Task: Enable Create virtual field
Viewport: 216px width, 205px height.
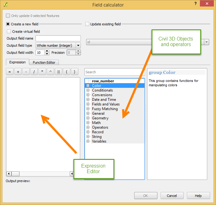Action: tap(9, 32)
